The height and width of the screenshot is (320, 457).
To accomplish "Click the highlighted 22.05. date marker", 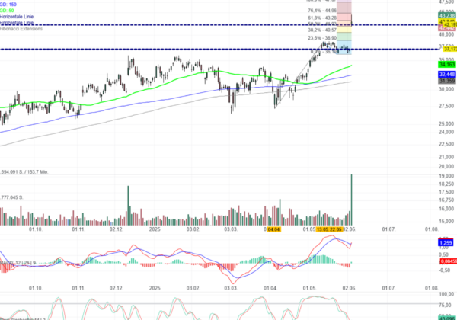I will 336,229.
